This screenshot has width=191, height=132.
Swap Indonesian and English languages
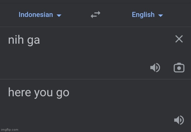(x=95, y=15)
